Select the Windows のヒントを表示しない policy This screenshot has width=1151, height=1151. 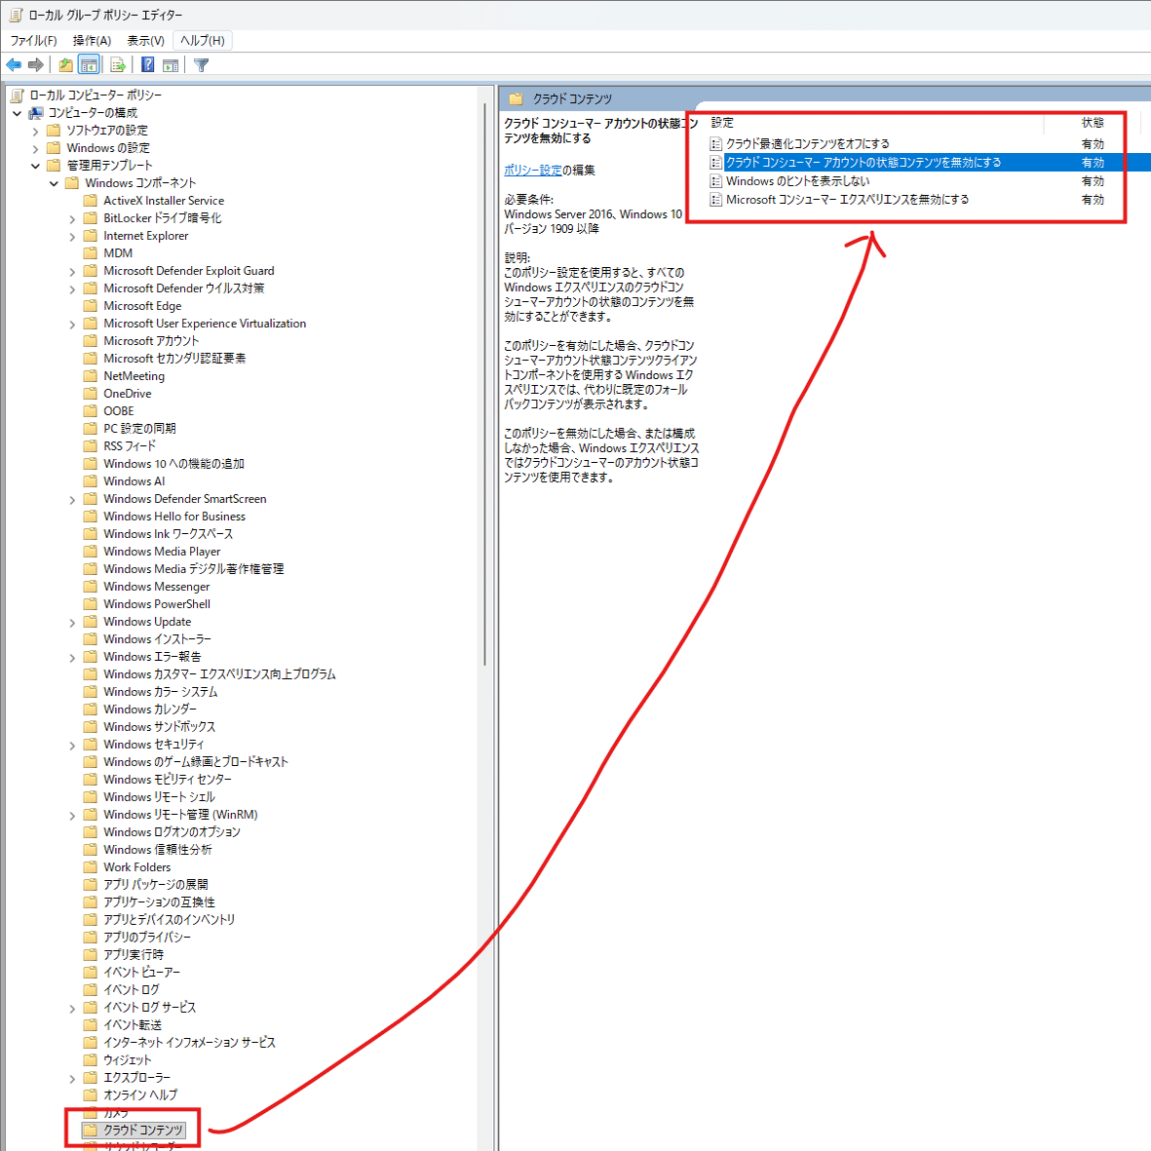[798, 180]
